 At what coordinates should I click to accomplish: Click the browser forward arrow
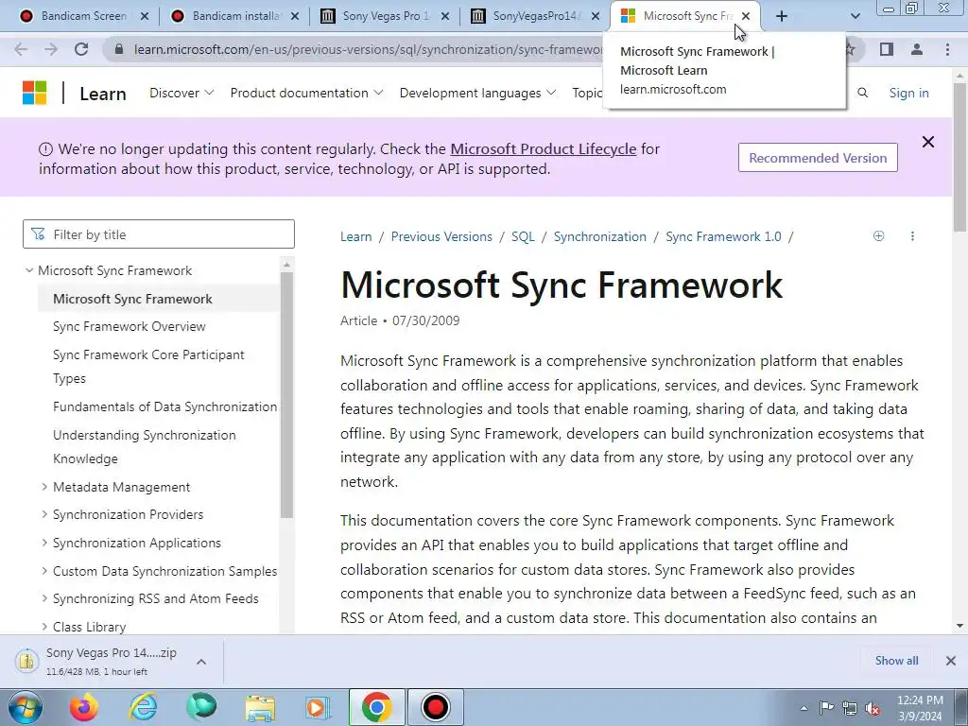51,49
